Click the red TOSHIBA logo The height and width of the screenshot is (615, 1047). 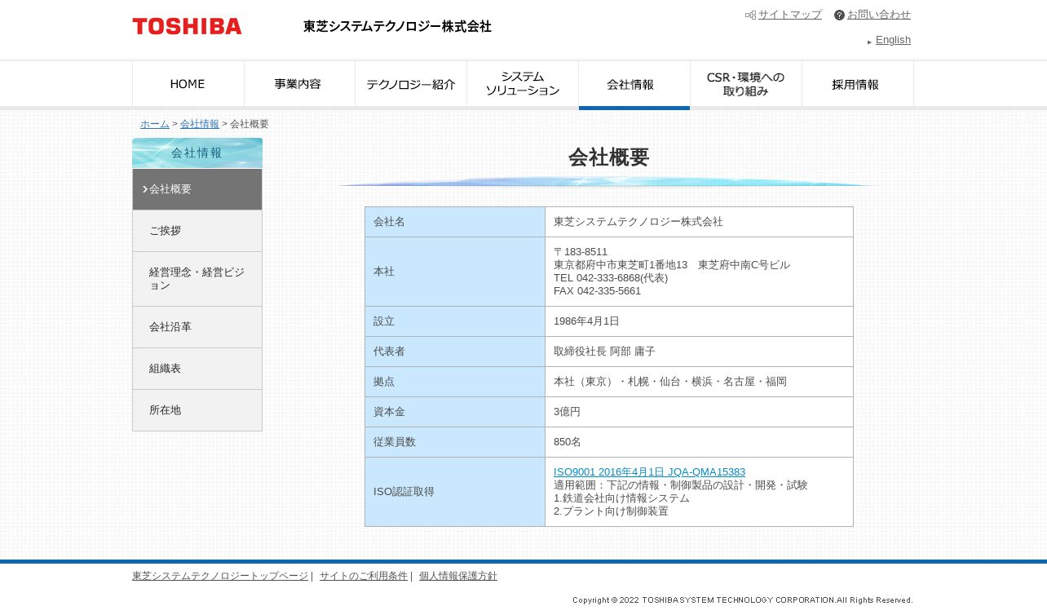pos(187,26)
